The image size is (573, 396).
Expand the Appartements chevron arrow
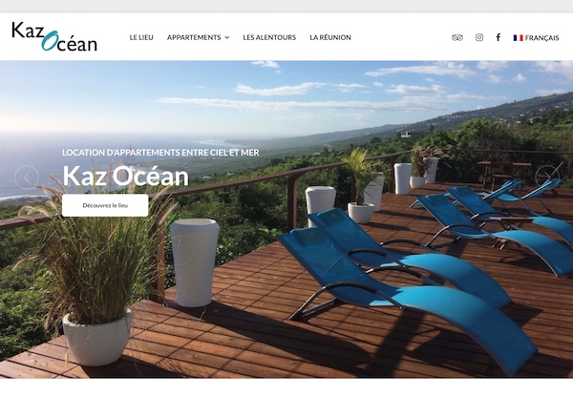coord(227,37)
